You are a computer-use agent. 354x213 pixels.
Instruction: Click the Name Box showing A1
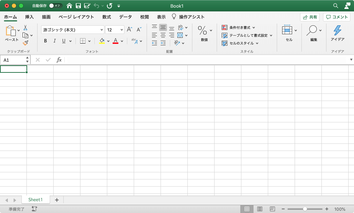(15, 60)
